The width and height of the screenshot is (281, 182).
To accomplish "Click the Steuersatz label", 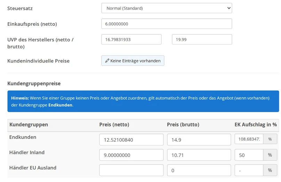I will pos(20,8).
